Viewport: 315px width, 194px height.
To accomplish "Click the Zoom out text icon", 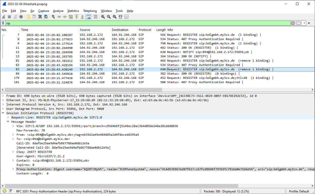I will [x=109, y=17].
